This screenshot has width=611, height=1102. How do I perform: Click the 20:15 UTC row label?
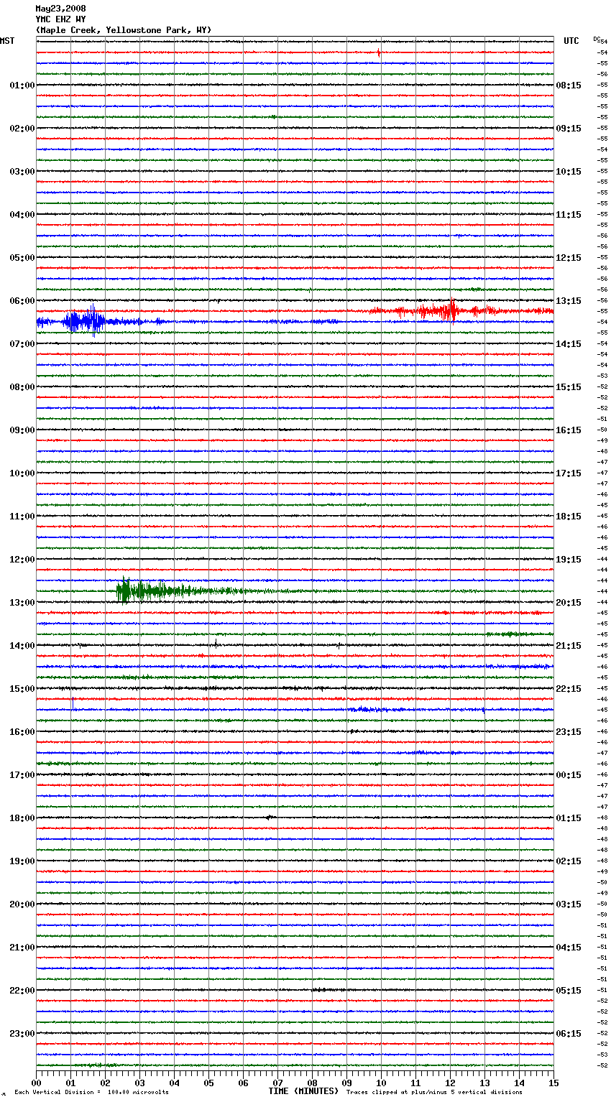[x=569, y=603]
